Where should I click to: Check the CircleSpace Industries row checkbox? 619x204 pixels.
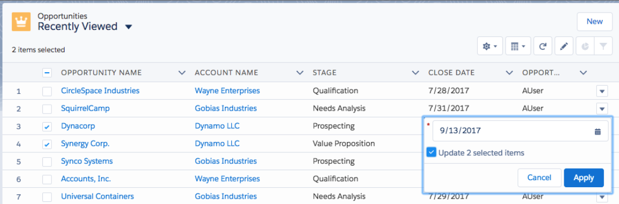(x=47, y=91)
